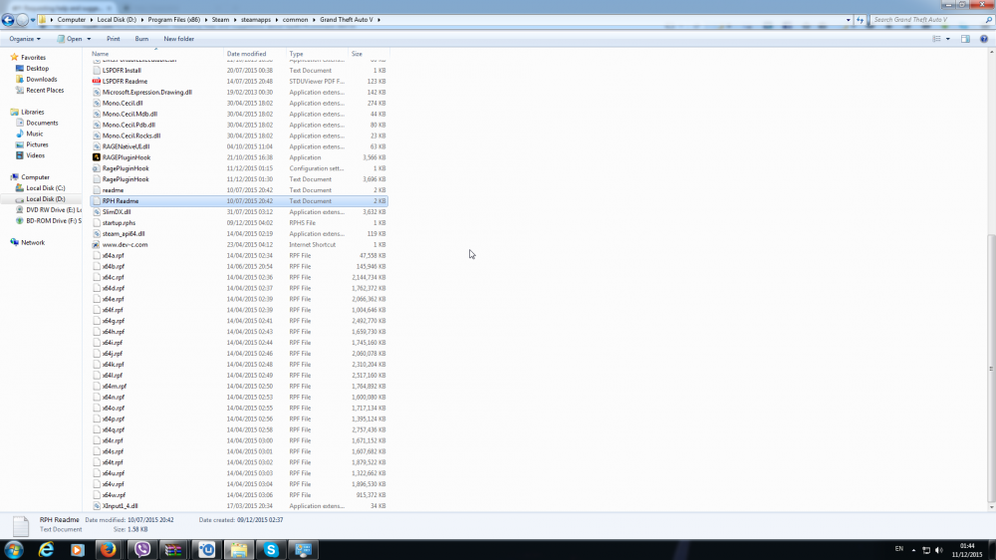Open Skype from the taskbar

pos(271,550)
